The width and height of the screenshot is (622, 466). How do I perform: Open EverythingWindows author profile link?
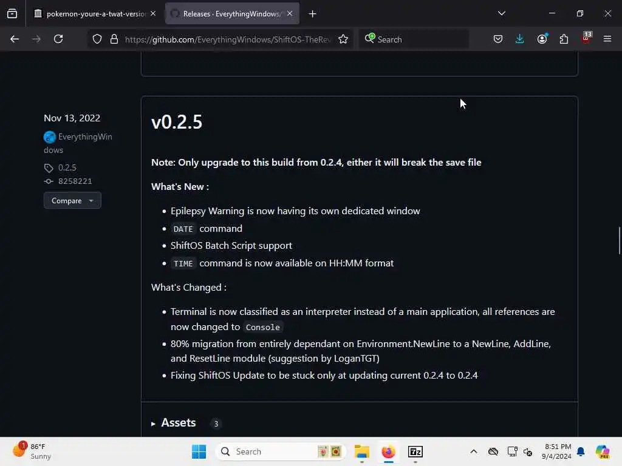pyautogui.click(x=78, y=143)
